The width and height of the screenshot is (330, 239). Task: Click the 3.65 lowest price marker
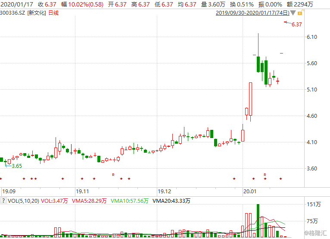17,166
